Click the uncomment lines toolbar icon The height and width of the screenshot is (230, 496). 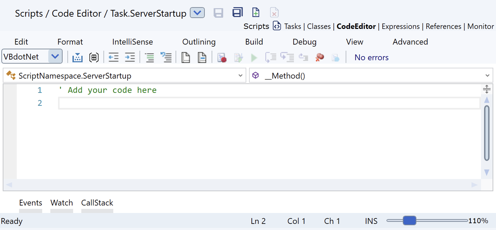coord(166,57)
